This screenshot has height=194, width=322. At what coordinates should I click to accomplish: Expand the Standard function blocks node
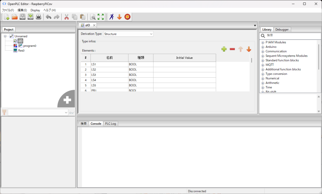click(263, 61)
